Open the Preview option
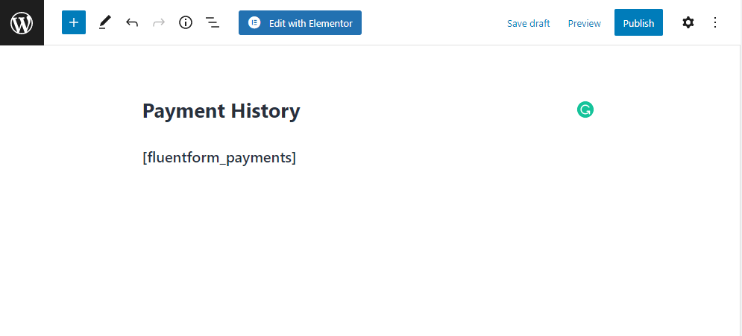This screenshot has height=336, width=742. point(584,23)
